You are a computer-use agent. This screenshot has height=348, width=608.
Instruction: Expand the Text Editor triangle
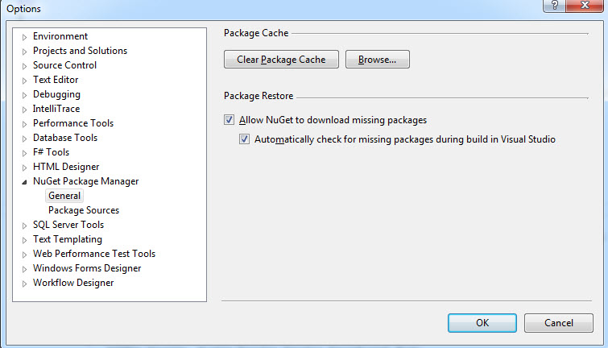(x=24, y=81)
